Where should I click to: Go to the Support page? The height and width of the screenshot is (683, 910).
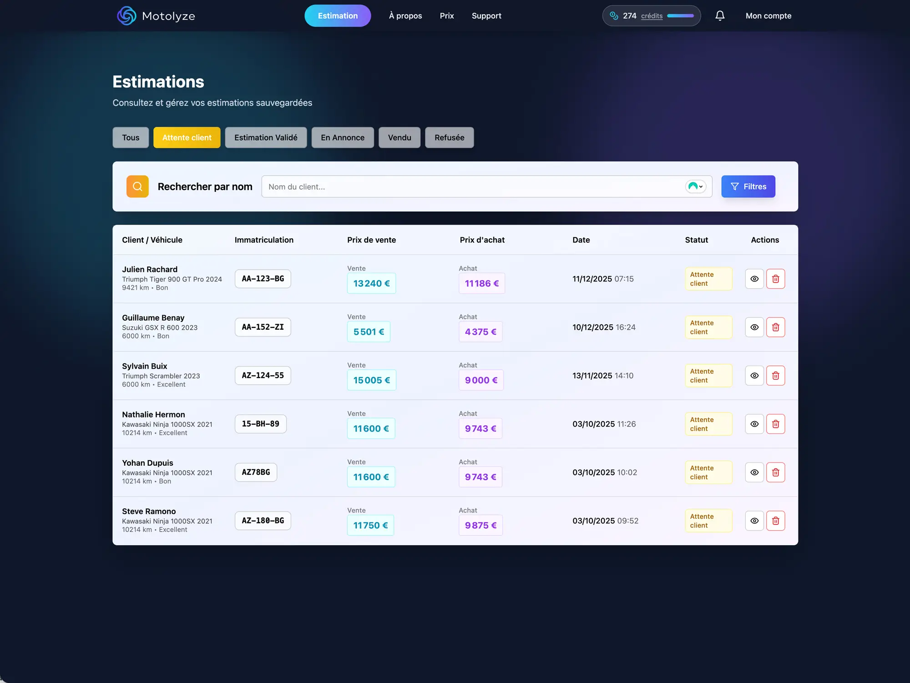(x=486, y=16)
